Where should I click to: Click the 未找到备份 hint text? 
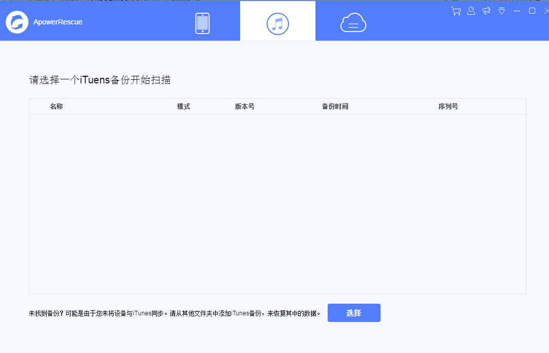click(x=175, y=313)
